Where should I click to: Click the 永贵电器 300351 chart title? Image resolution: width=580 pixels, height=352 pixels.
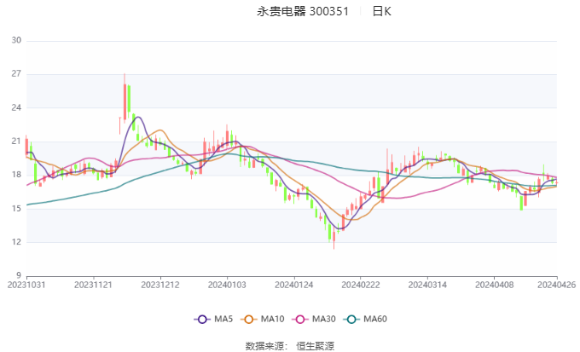(303, 11)
